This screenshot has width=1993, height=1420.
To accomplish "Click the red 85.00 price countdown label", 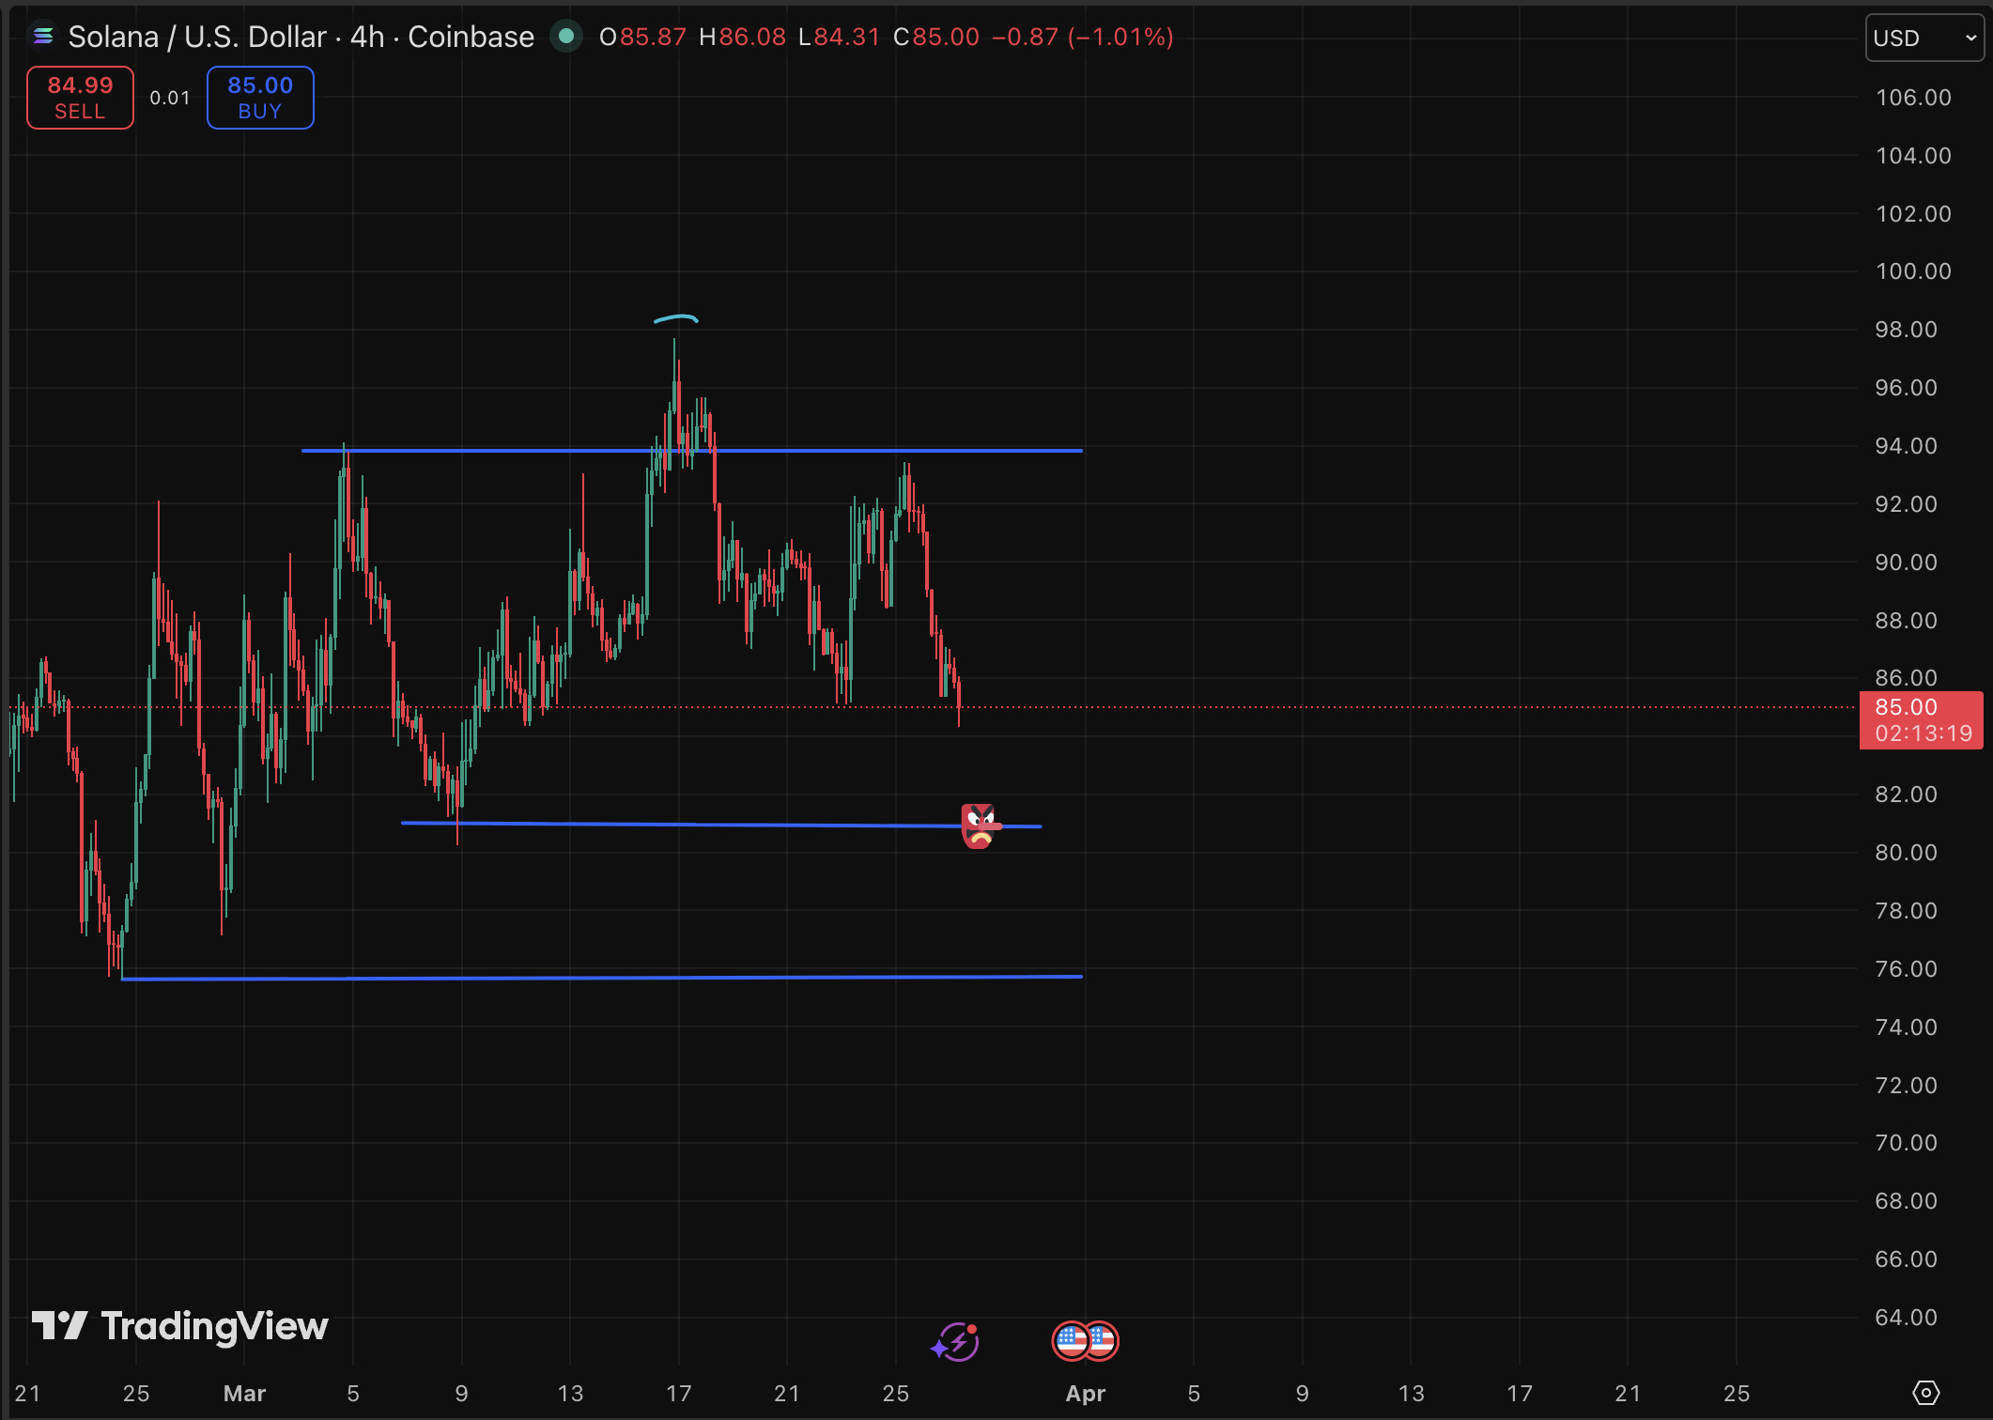I will point(1921,720).
